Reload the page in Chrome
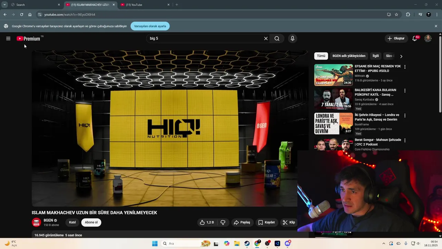Screen dimensions: 442x249 point(21,15)
